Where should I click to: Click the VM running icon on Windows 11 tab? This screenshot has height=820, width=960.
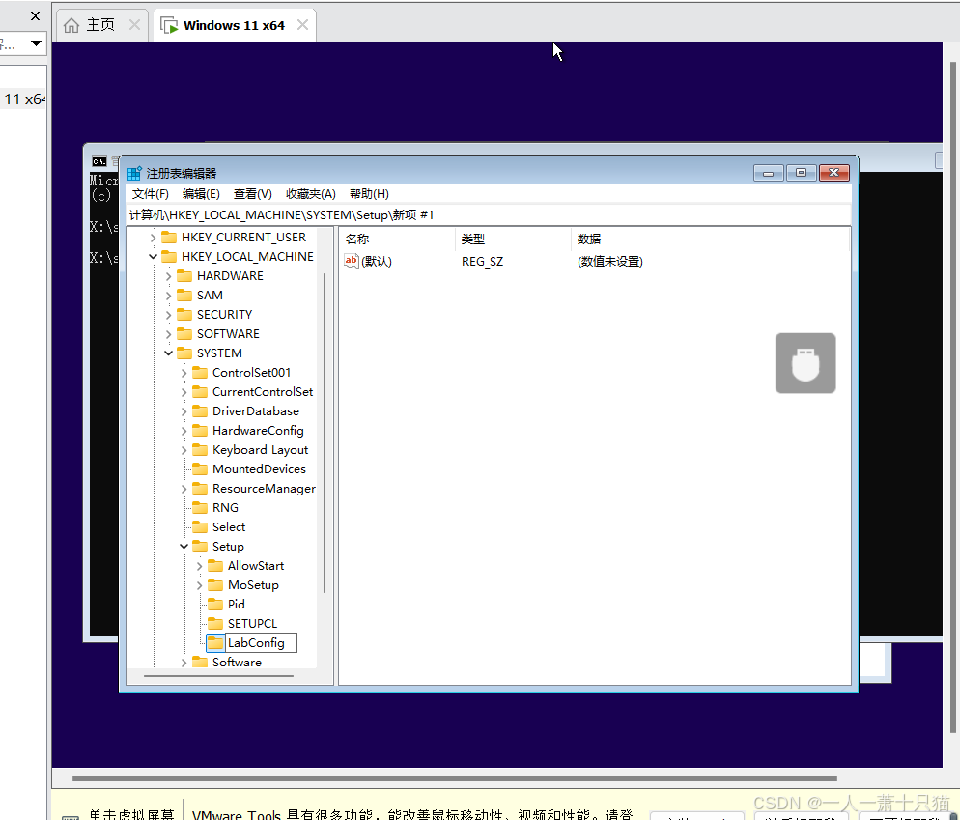pos(169,25)
